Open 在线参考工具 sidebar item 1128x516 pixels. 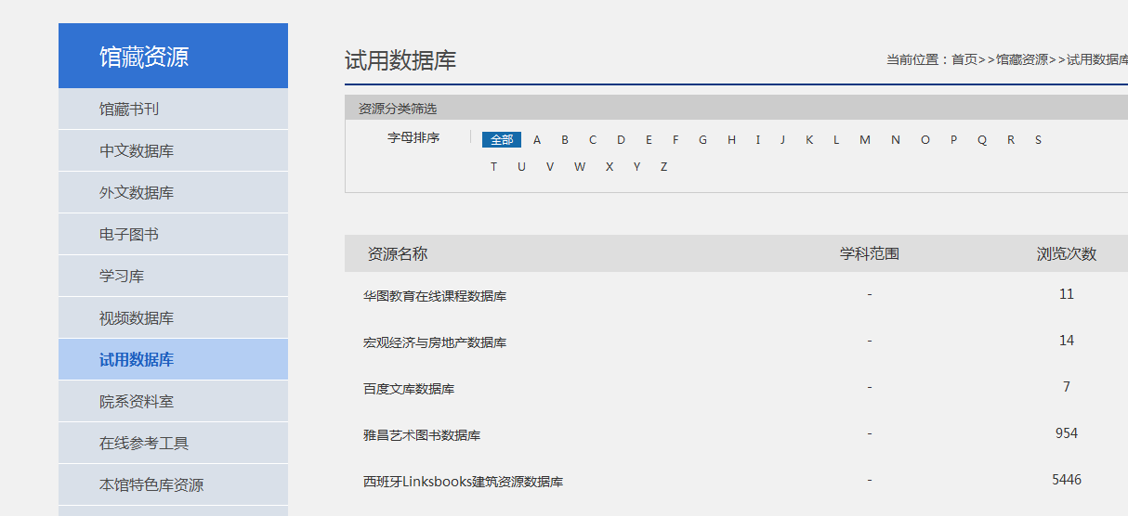click(x=173, y=443)
